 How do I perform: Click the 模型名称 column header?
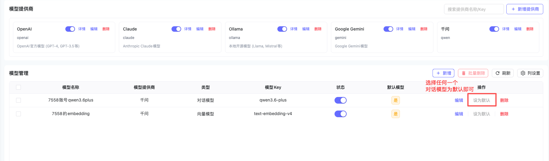[x=71, y=87]
